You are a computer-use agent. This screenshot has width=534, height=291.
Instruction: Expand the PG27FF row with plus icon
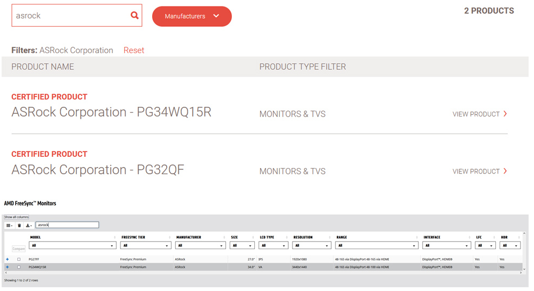point(7,259)
